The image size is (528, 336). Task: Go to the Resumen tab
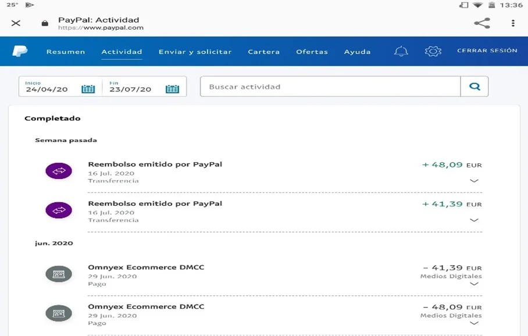click(66, 52)
